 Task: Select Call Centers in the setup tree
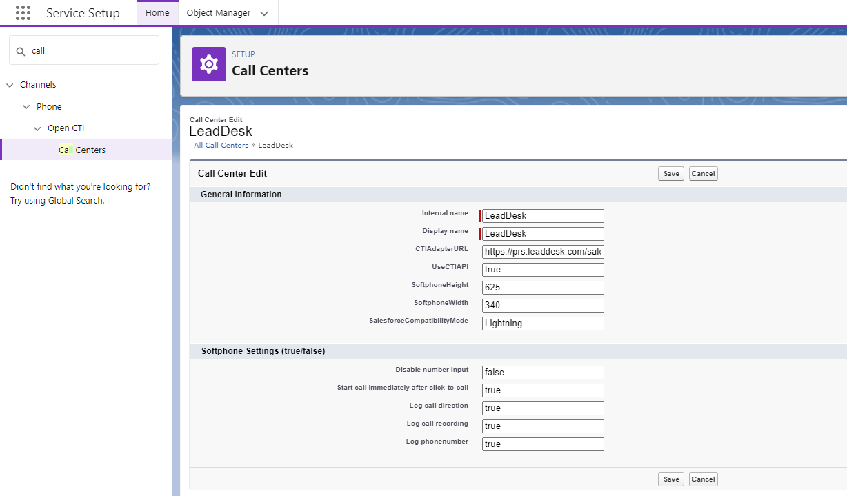click(87, 150)
